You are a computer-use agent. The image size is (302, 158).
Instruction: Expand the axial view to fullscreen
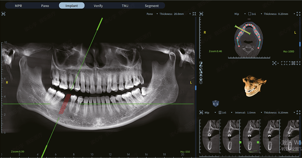298,14
